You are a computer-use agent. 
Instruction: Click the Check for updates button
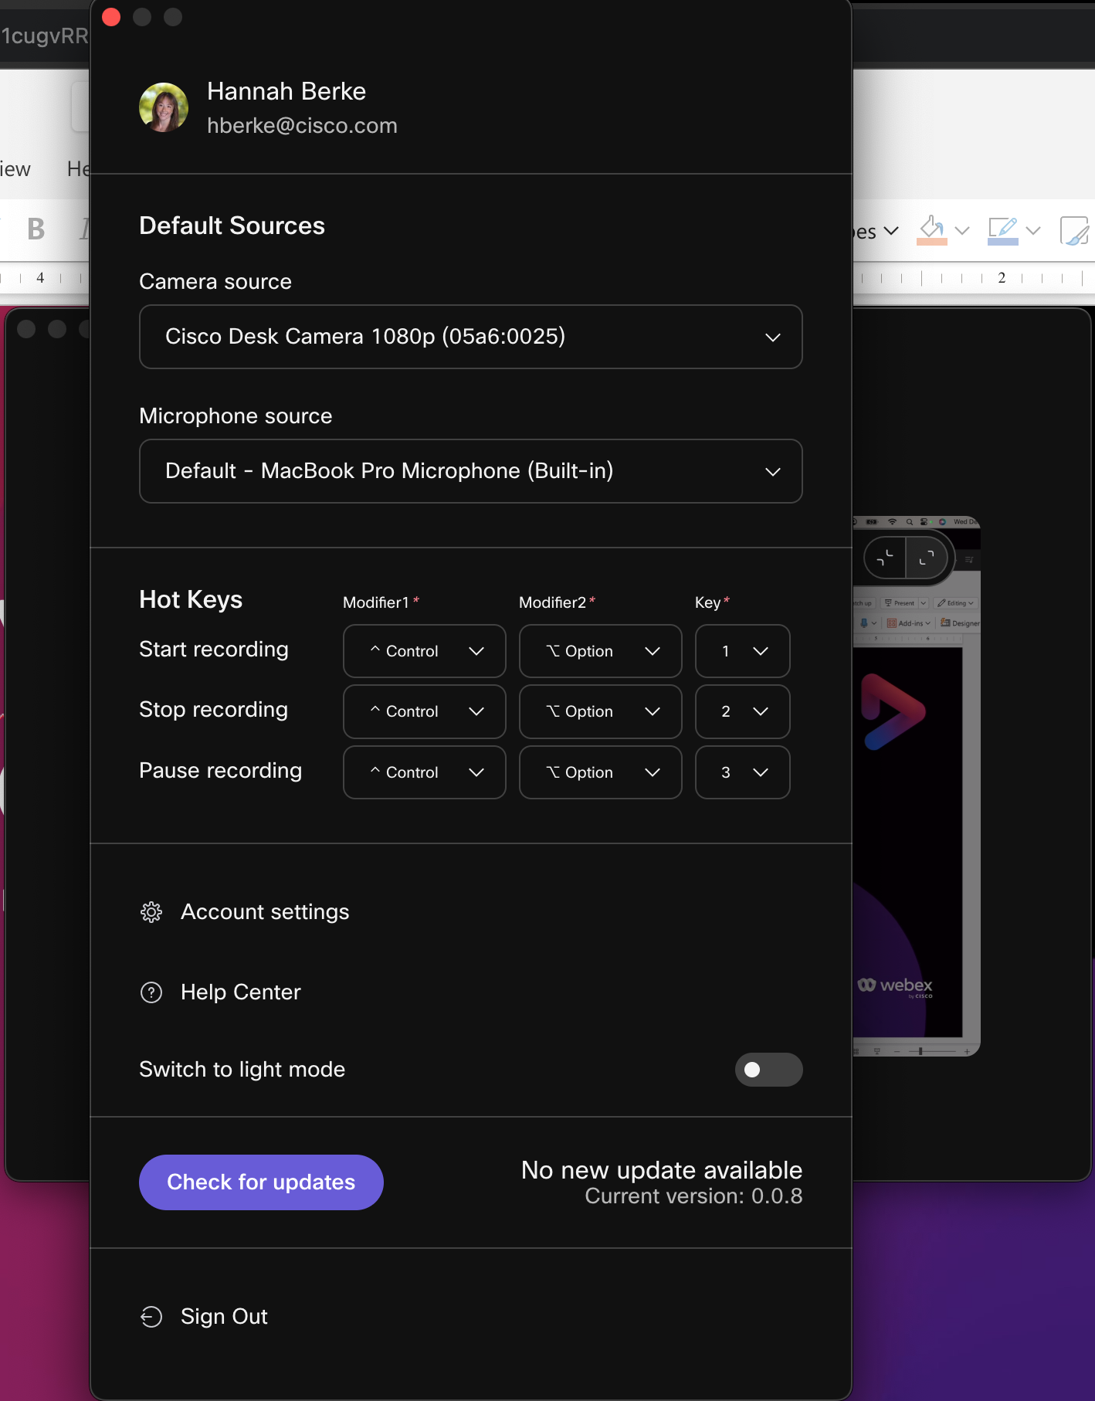pyautogui.click(x=261, y=1182)
